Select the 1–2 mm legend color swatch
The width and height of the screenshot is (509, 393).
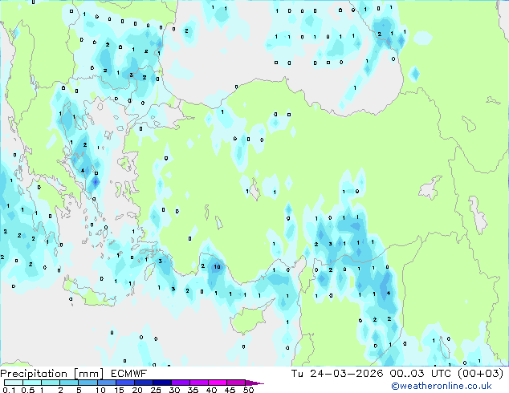point(51,383)
